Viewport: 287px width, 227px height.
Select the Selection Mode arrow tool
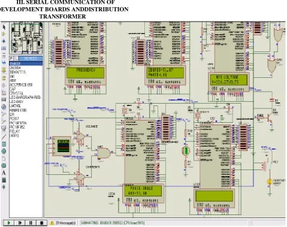(x=4, y=27)
